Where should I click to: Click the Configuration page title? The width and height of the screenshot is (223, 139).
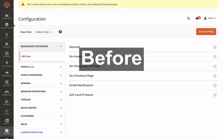(x=32, y=19)
